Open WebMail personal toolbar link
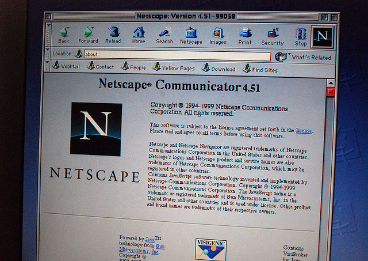Image resolution: width=368 pixels, height=261 pixels. point(66,66)
